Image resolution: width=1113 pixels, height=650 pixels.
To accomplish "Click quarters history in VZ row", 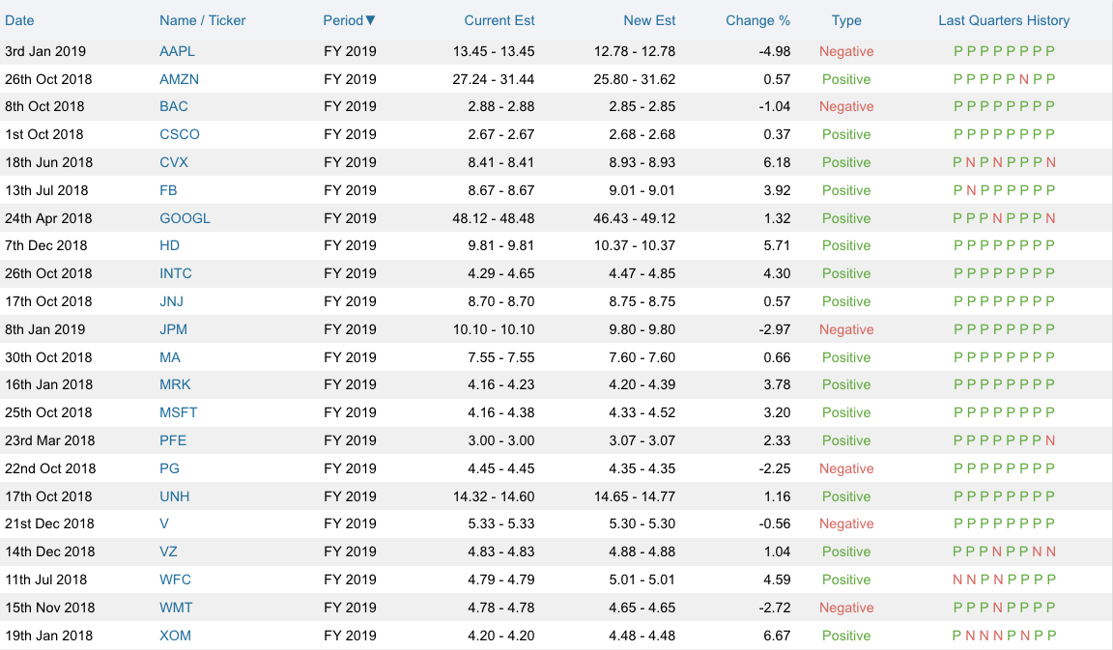I will pyautogui.click(x=1004, y=551).
